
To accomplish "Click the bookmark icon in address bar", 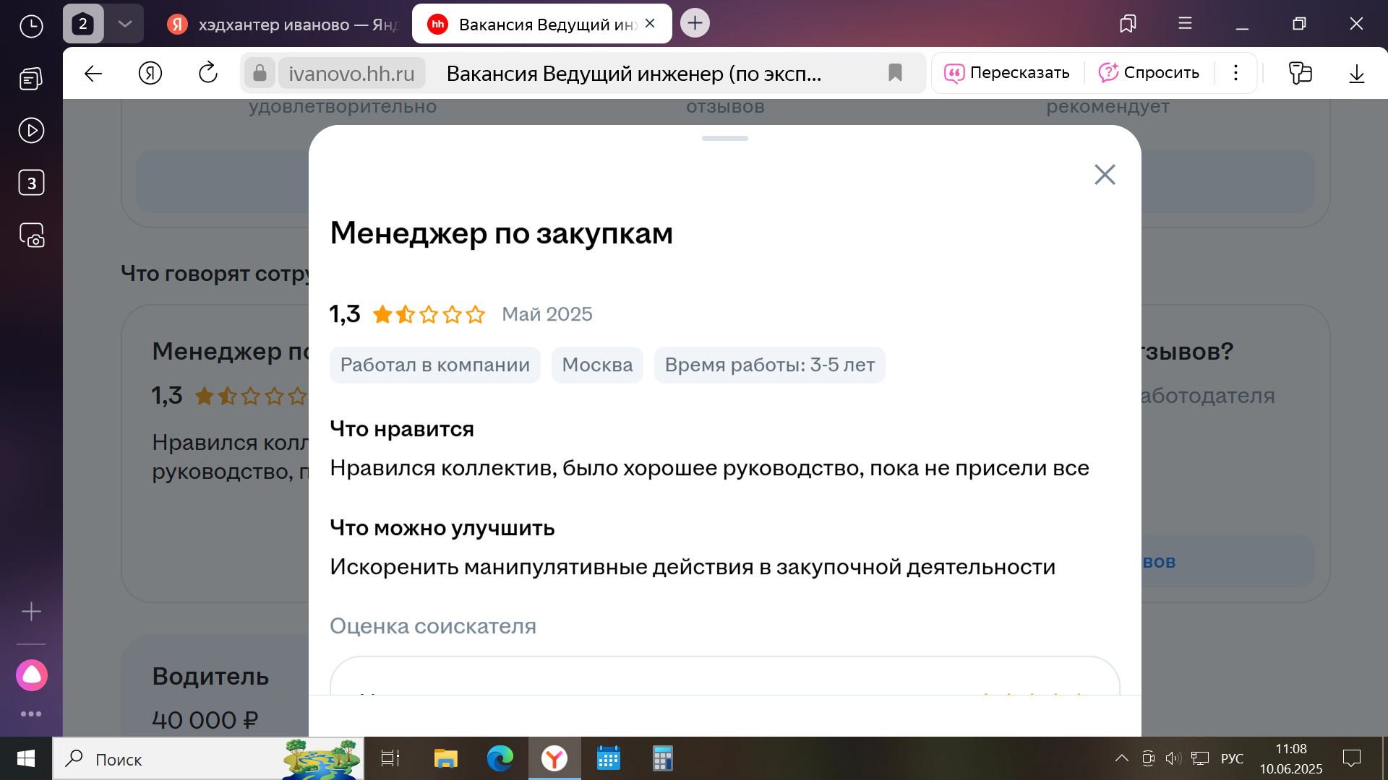I will pos(895,73).
